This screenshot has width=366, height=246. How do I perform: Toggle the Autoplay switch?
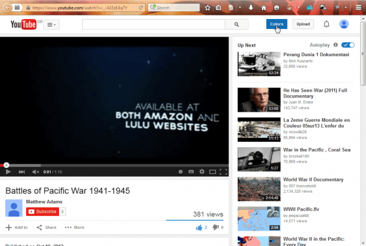tap(348, 45)
